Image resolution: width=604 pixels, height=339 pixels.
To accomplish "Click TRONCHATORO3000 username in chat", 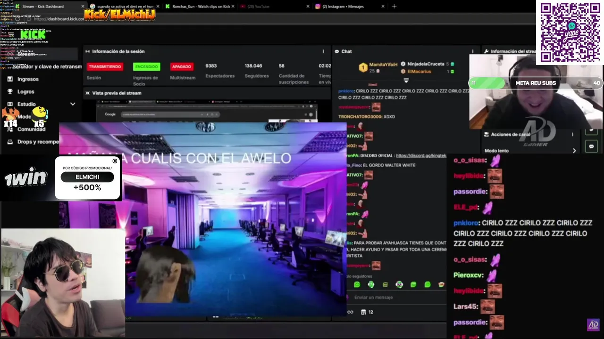I will pyautogui.click(x=360, y=116).
